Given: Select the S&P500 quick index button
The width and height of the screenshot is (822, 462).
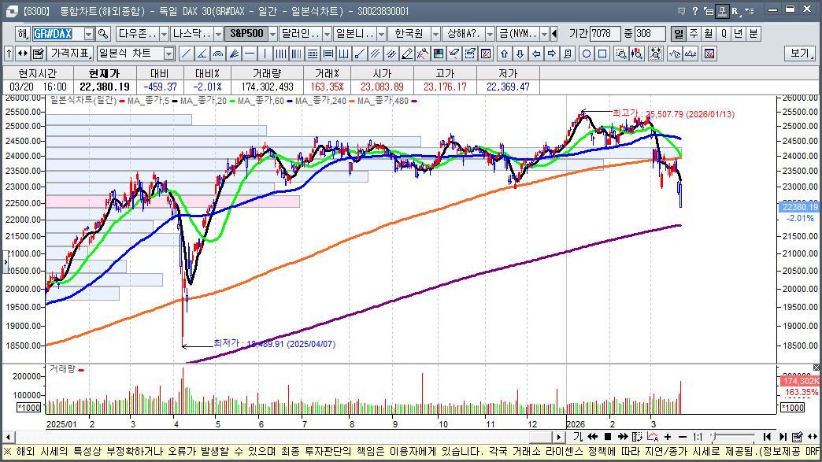Looking at the screenshot, I should click(246, 34).
